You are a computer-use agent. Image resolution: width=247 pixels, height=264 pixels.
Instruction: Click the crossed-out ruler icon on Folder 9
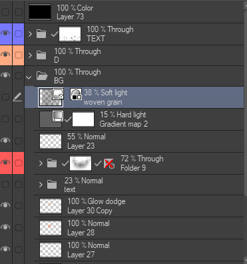point(109,164)
